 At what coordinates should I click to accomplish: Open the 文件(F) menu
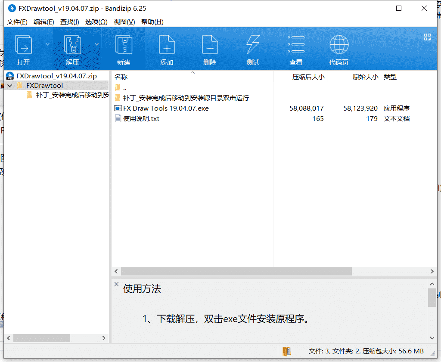(x=17, y=22)
